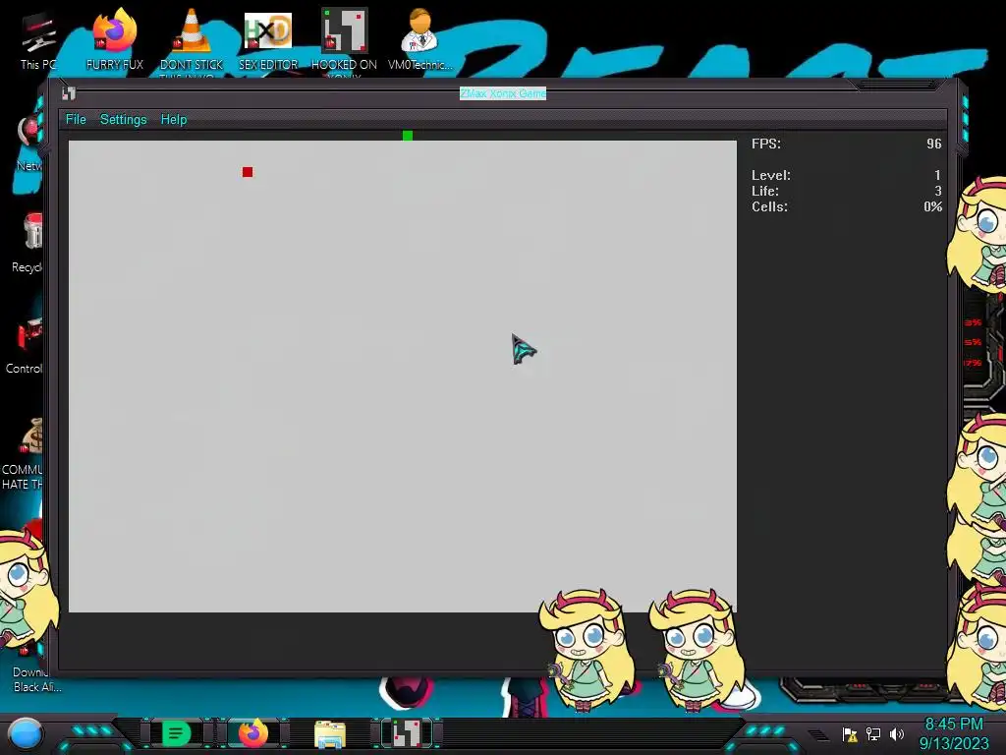Click the Cells percentage 0%
This screenshot has height=755, width=1006.
pyautogui.click(x=933, y=206)
